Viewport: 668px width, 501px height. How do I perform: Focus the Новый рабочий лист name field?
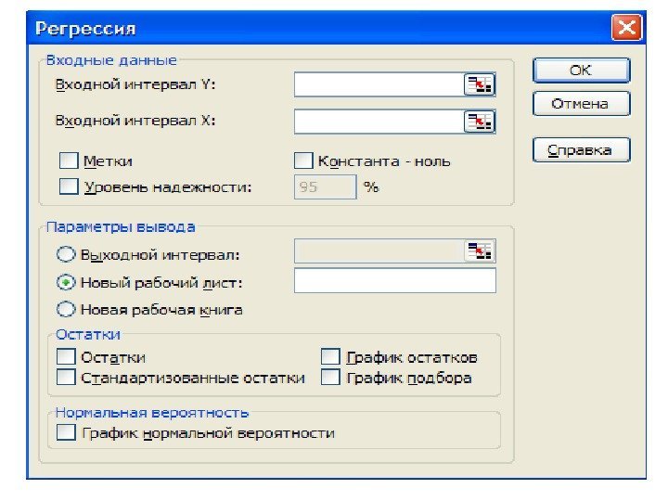pyautogui.click(x=394, y=281)
